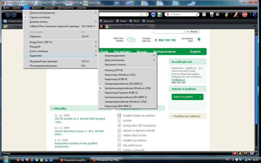
Task: Expand Дополнительные encodings submenu
Action: [x=128, y=60]
